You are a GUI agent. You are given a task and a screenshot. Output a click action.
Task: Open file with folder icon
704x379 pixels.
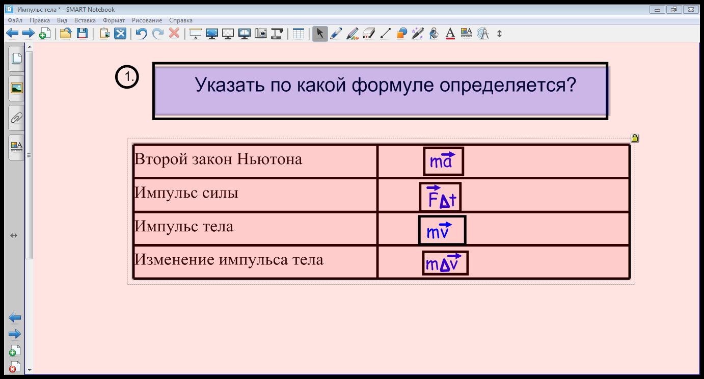[65, 34]
